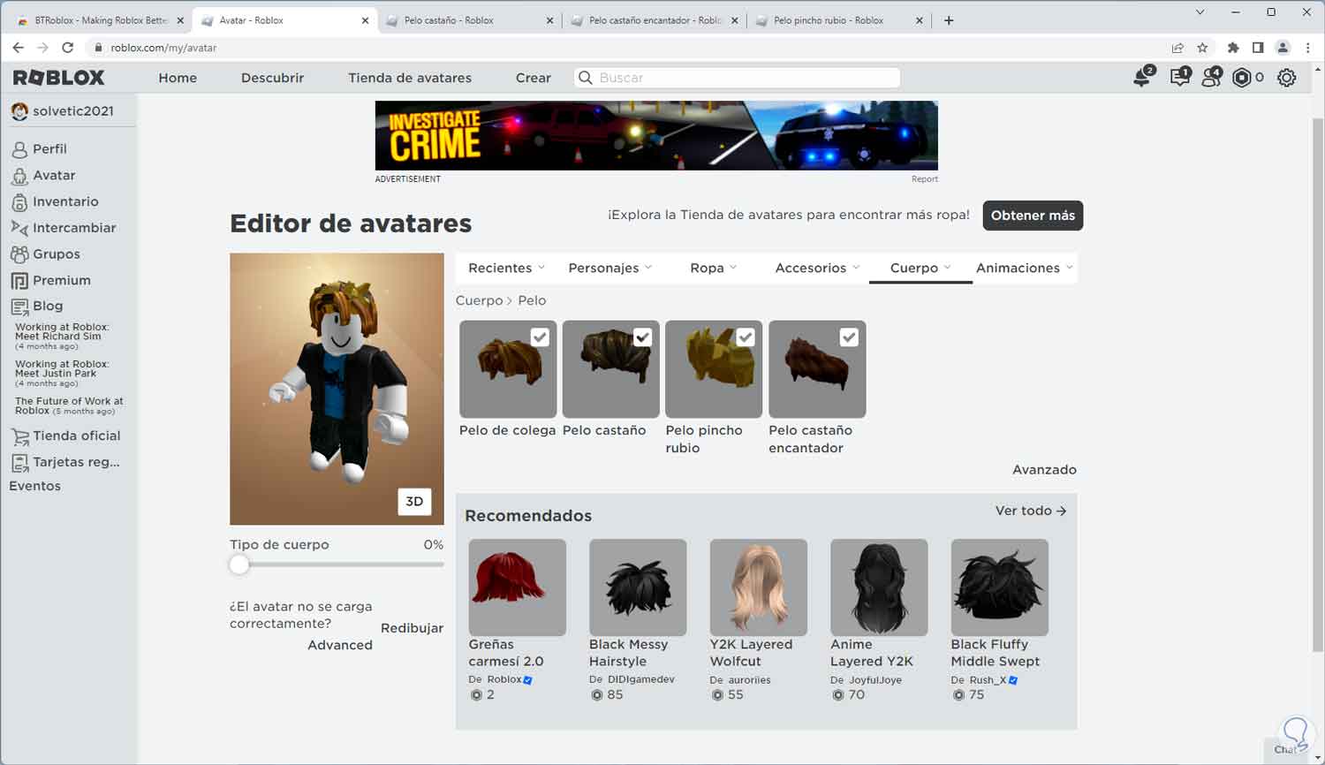Toggle browser side panel icon
1325x765 pixels.
click(1258, 48)
